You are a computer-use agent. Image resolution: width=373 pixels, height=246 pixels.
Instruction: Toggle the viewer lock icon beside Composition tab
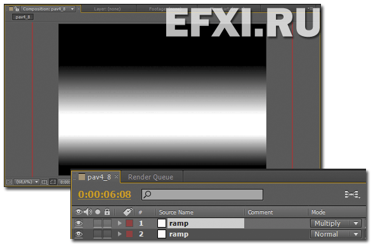(x=16, y=9)
